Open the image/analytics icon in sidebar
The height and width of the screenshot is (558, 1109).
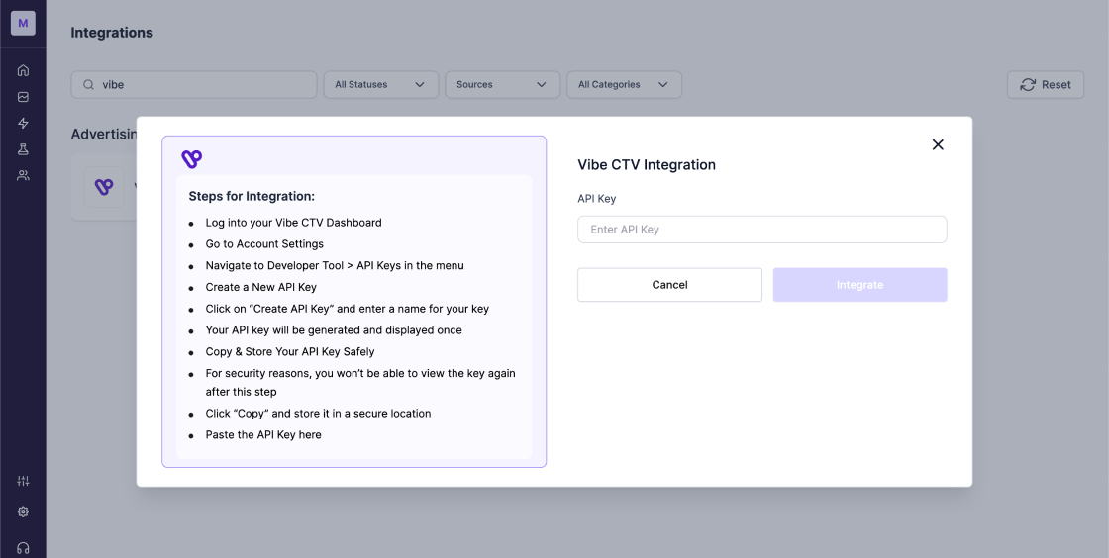23,97
